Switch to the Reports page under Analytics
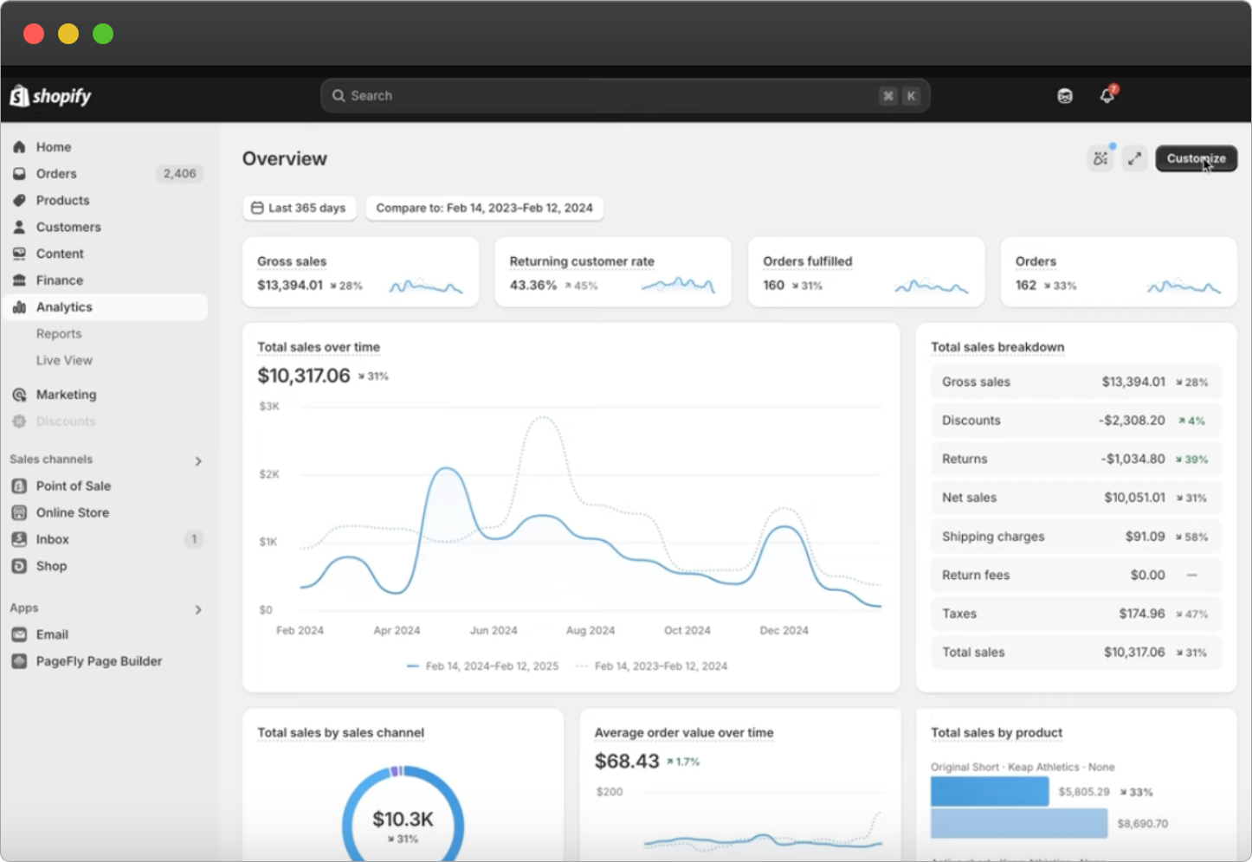1252x862 pixels. 59,333
